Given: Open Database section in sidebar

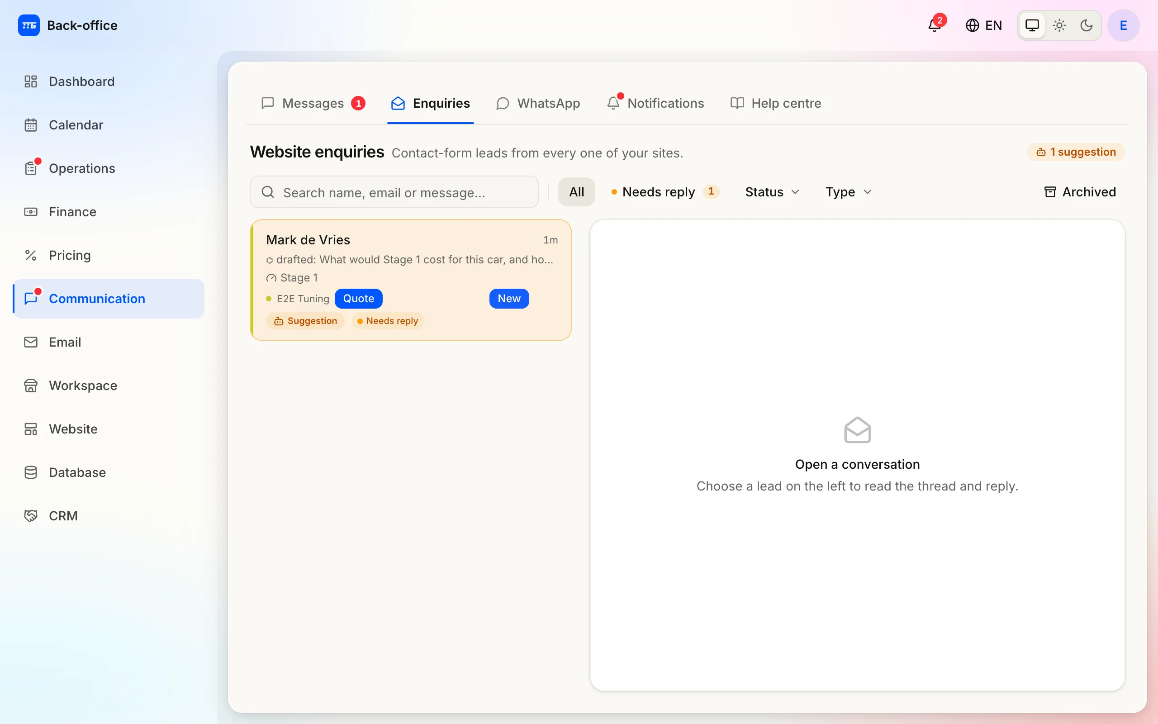Looking at the screenshot, I should tap(109, 472).
